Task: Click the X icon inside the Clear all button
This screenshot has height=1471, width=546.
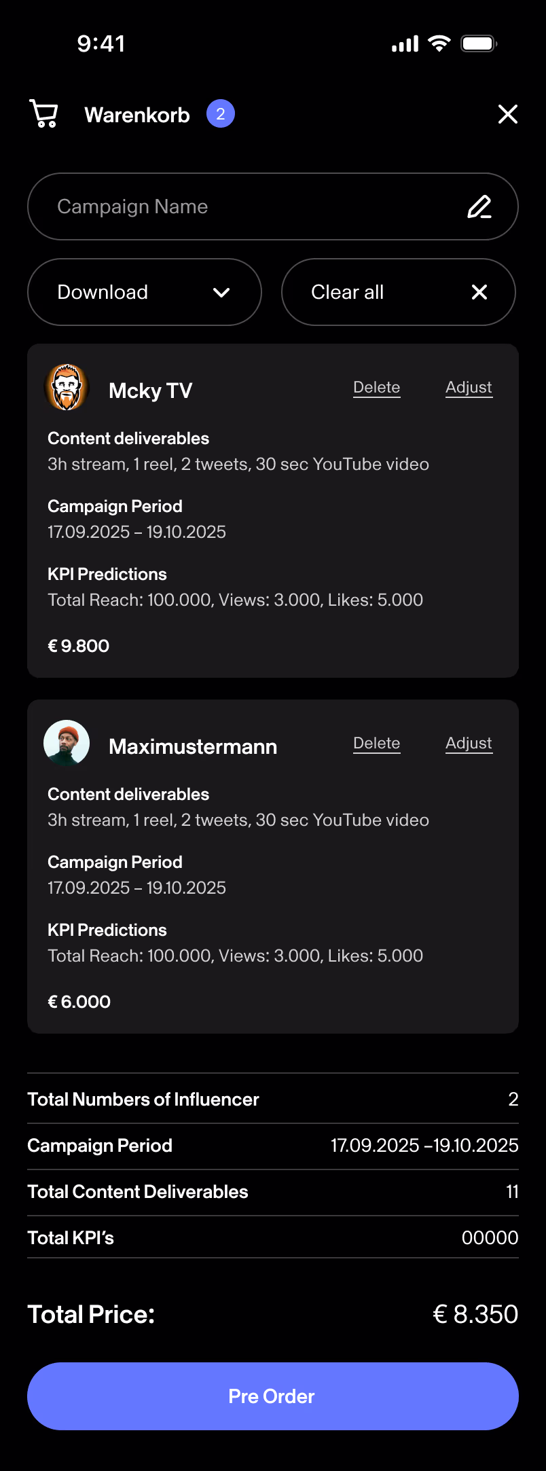Action: click(x=479, y=292)
